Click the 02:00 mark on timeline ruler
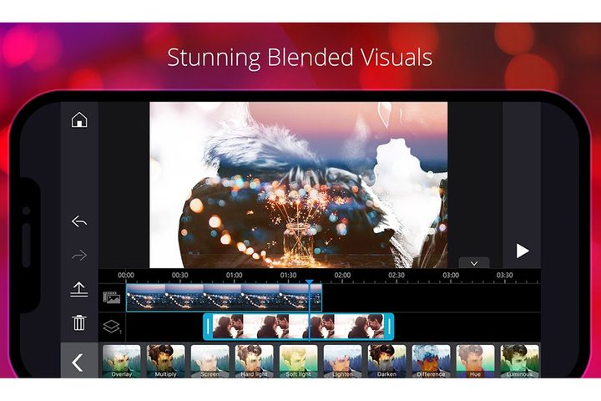Screen dimensions: 601x401 pos(342,275)
